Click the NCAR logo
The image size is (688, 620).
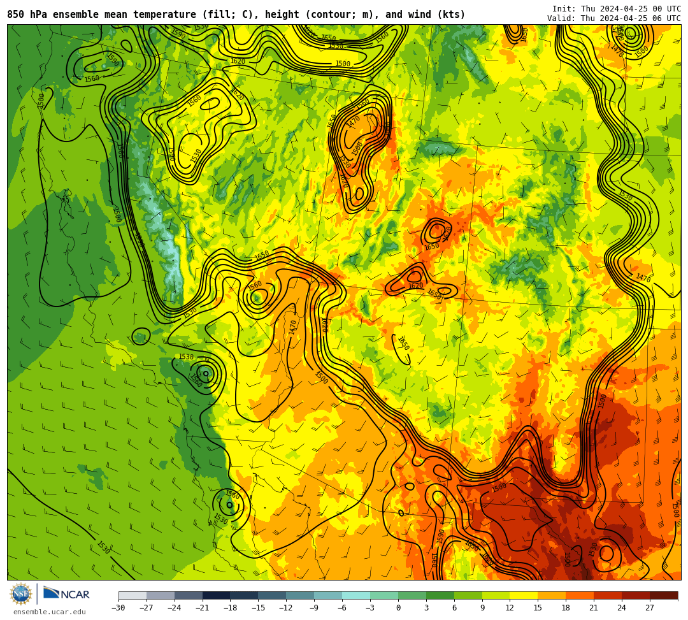(x=66, y=594)
